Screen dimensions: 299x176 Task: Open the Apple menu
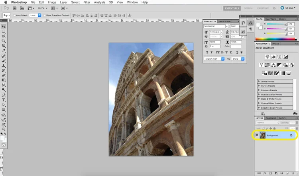click(x=6, y=2)
